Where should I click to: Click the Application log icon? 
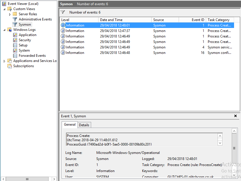click(15, 35)
